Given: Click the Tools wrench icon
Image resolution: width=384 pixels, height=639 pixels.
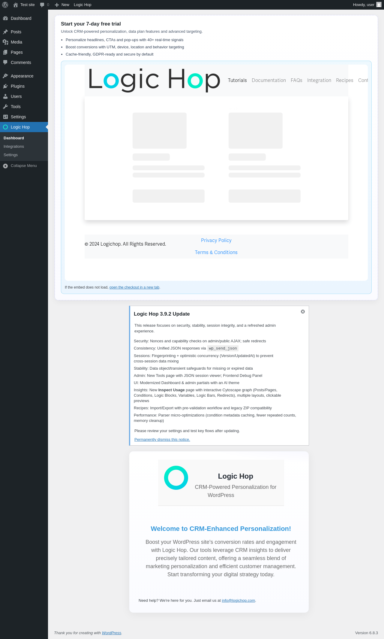Looking at the screenshot, I should point(5,107).
